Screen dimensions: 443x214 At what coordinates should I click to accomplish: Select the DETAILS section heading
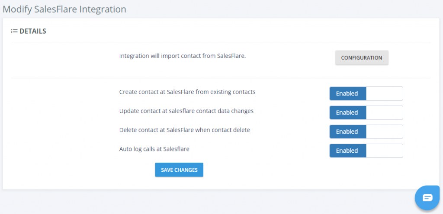point(33,31)
